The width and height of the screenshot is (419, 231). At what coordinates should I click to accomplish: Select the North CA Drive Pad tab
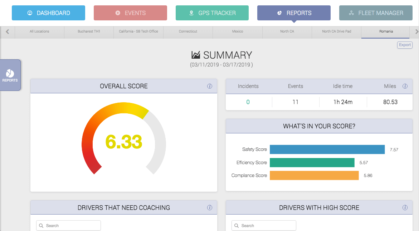pyautogui.click(x=336, y=31)
